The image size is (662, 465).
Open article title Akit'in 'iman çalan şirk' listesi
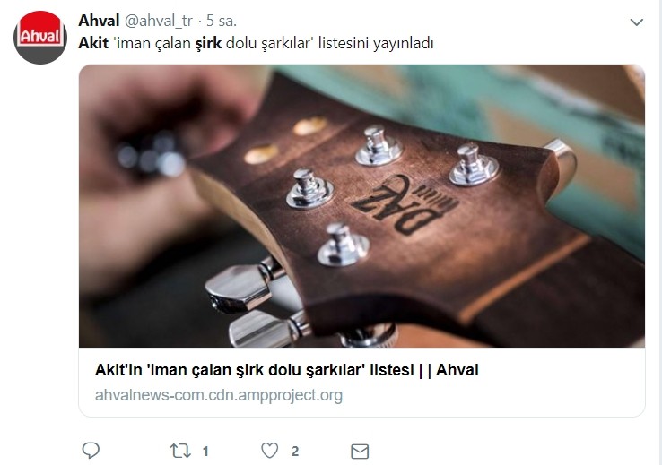point(287,370)
